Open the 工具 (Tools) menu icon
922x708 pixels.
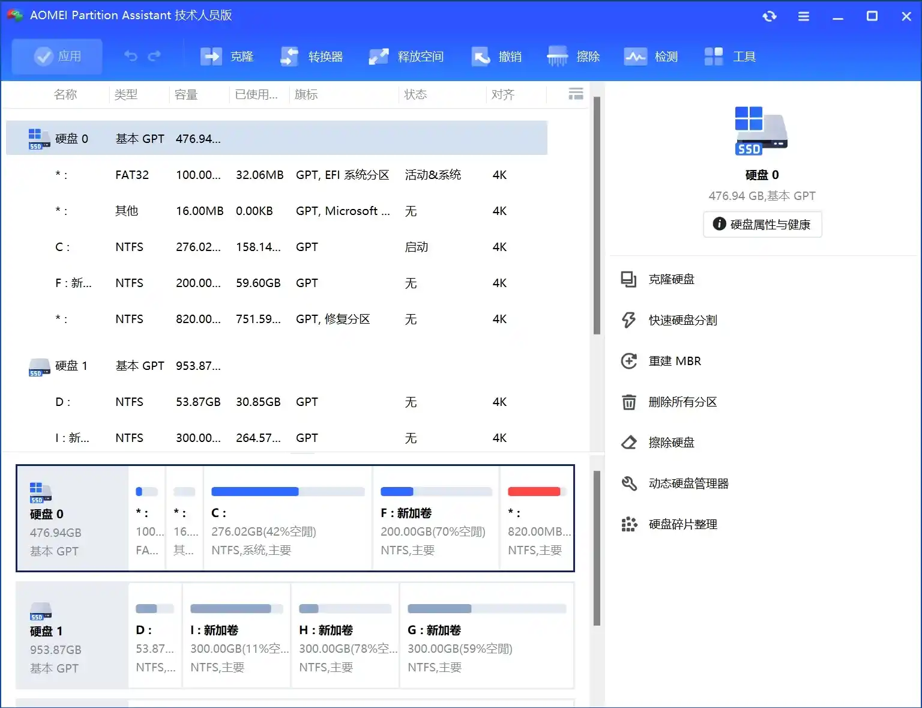[x=729, y=56]
